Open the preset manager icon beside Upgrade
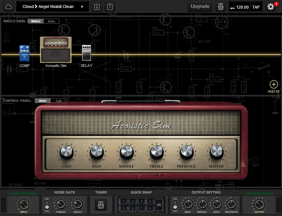282x216 pixels. [220, 7]
